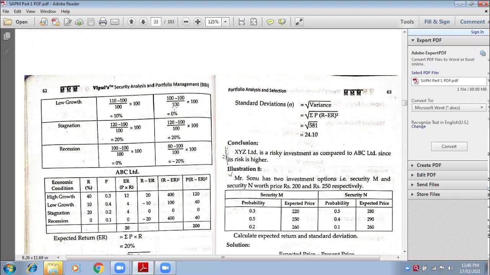Click the horizontal scrollbar at bottom
Screen dimensions: 490x275
click(x=223, y=258)
